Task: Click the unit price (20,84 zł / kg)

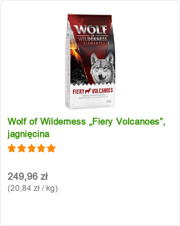Action: coord(33,188)
